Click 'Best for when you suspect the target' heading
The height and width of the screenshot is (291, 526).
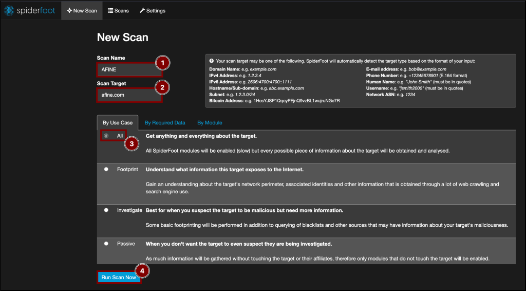click(244, 210)
